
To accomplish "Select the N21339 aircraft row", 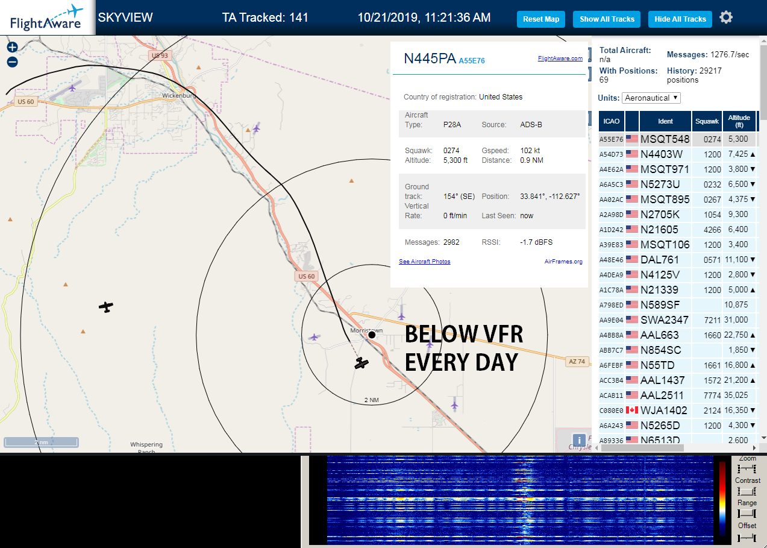I will 678,290.
